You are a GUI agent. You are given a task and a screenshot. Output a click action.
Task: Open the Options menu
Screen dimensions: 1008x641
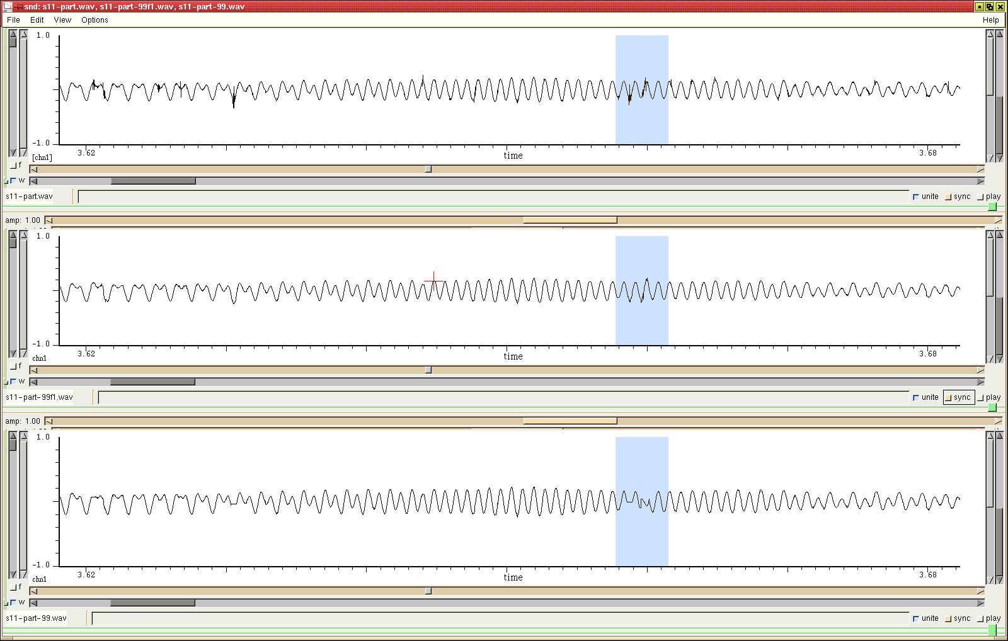pyautogui.click(x=94, y=20)
